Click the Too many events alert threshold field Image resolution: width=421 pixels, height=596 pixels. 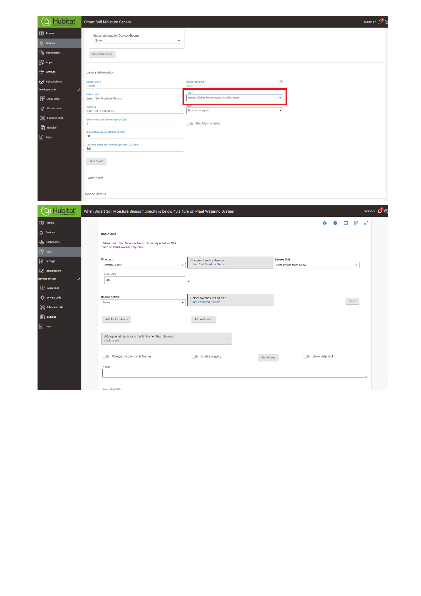[x=135, y=149]
